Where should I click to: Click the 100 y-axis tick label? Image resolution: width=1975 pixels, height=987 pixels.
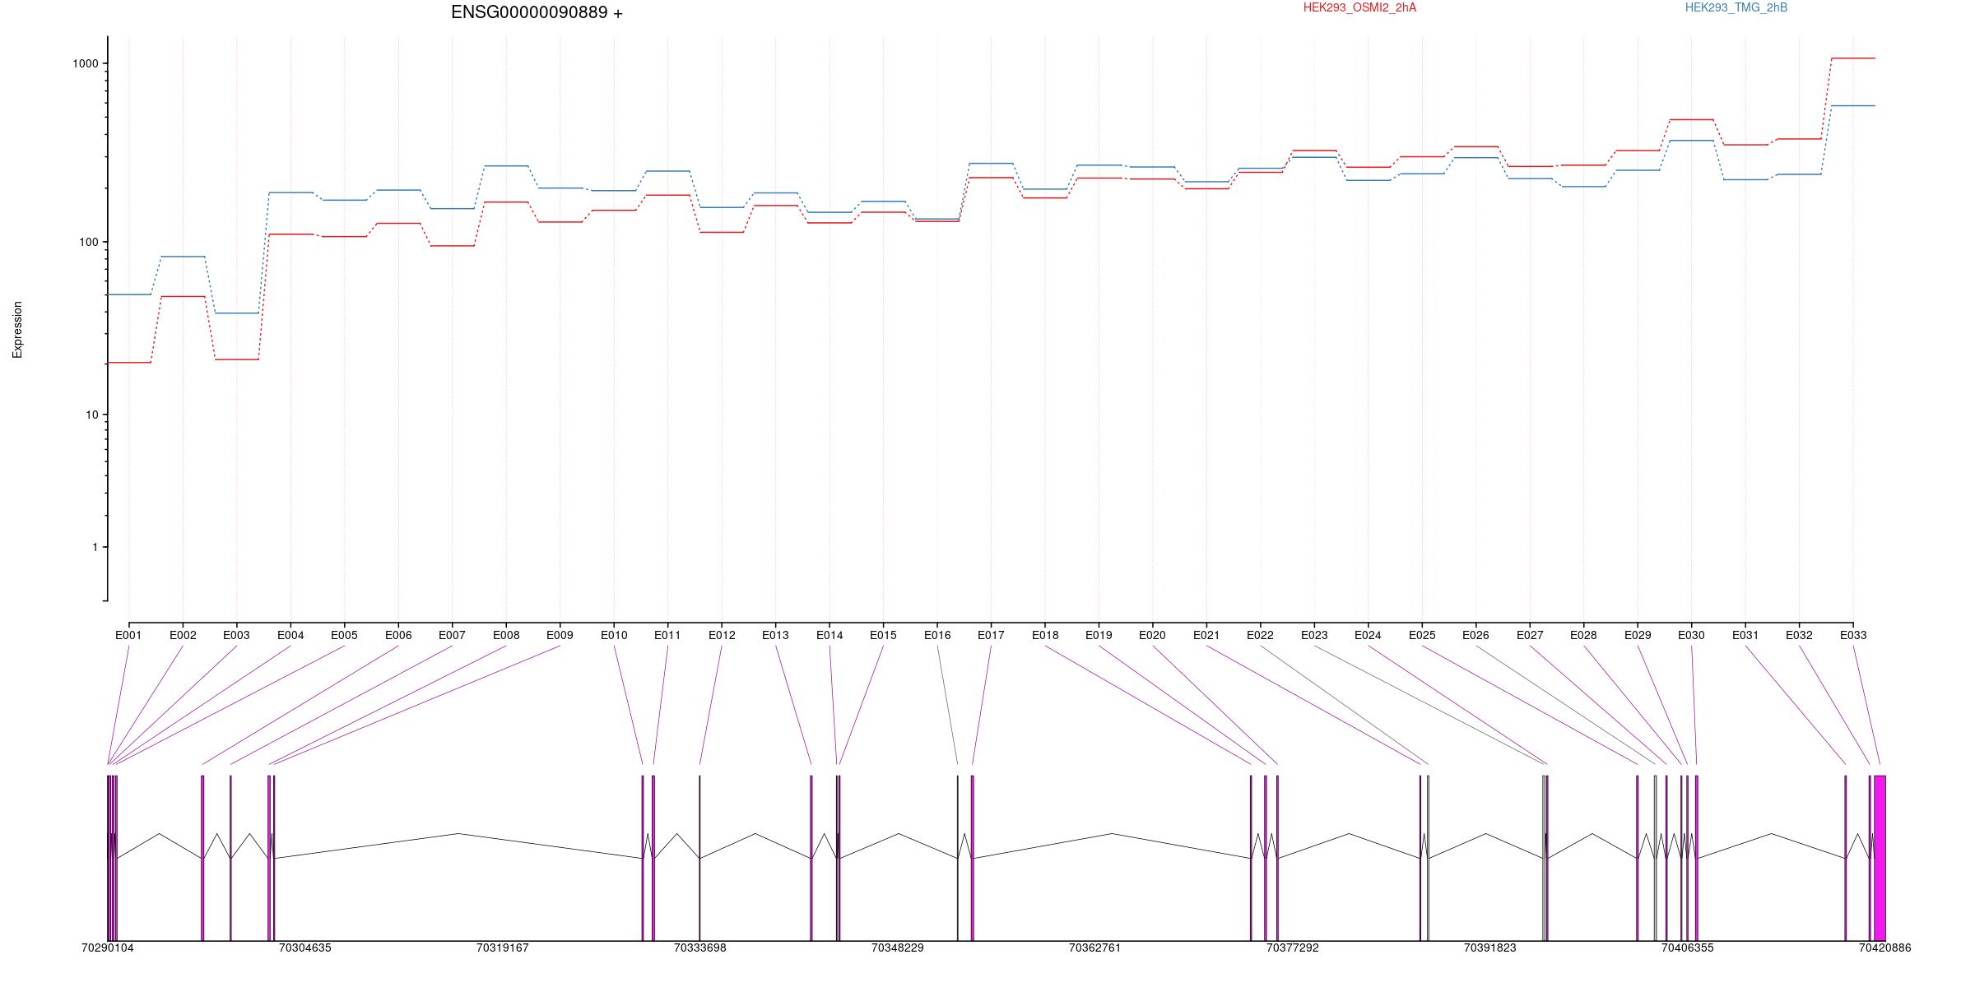90,242
